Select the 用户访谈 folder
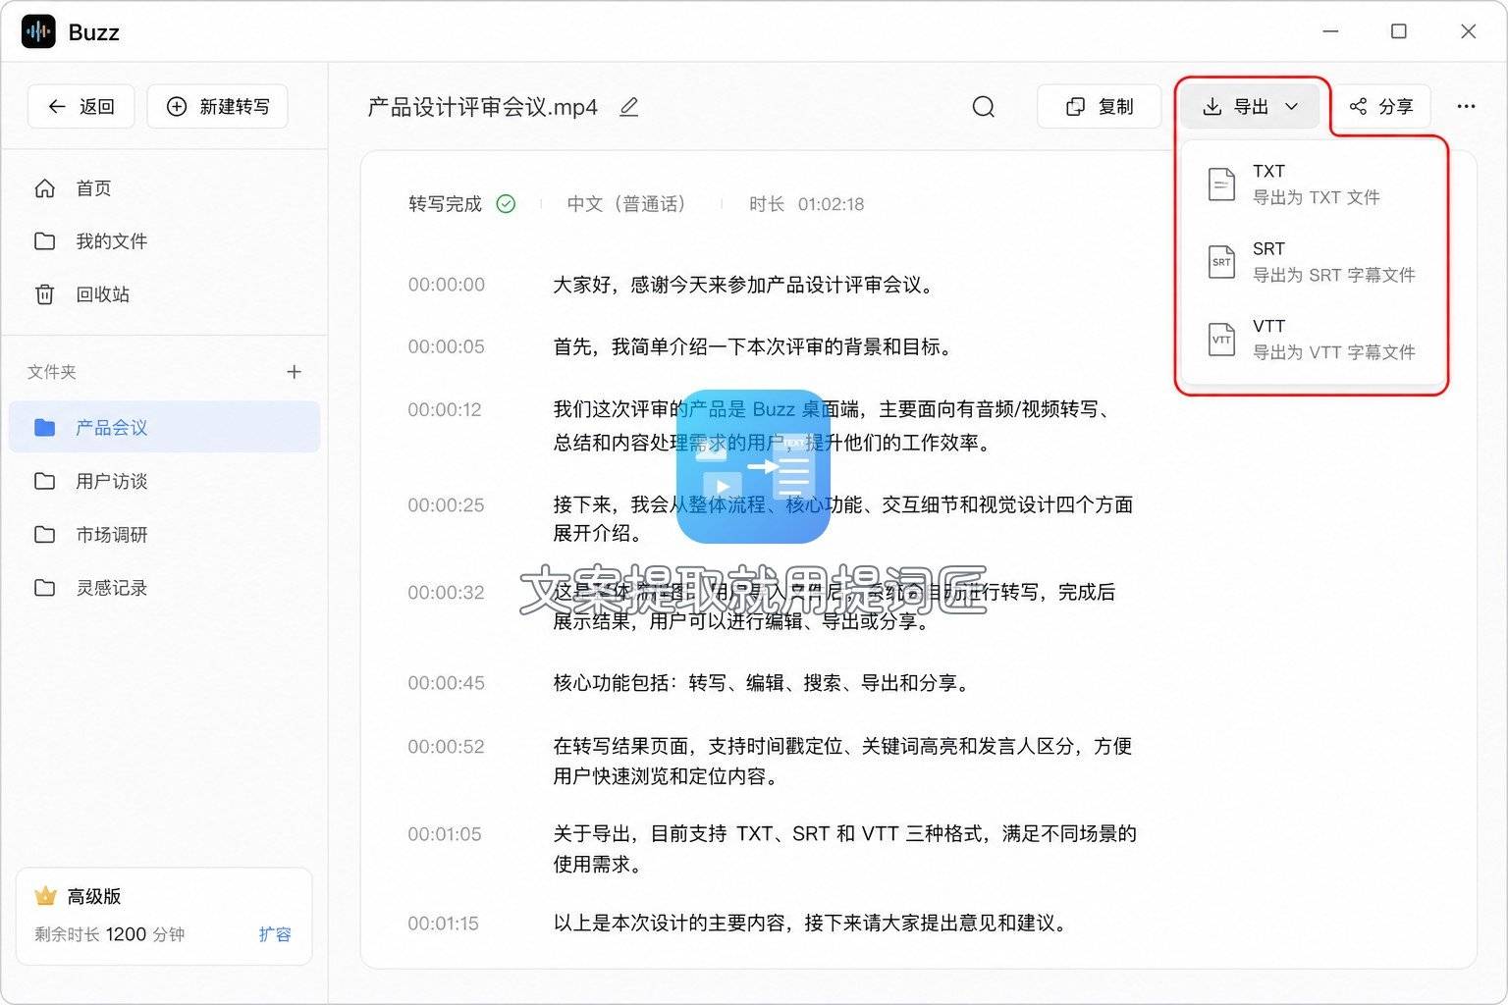Screen dimensions: 1508x1005 pyautogui.click(x=165, y=481)
